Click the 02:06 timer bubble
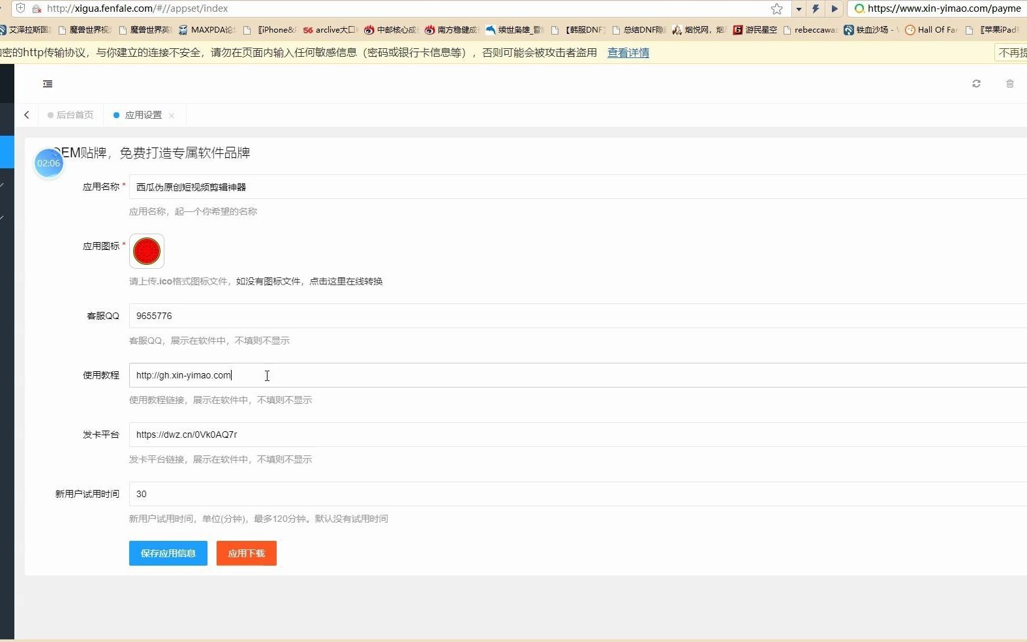Image resolution: width=1027 pixels, height=642 pixels. pyautogui.click(x=49, y=163)
